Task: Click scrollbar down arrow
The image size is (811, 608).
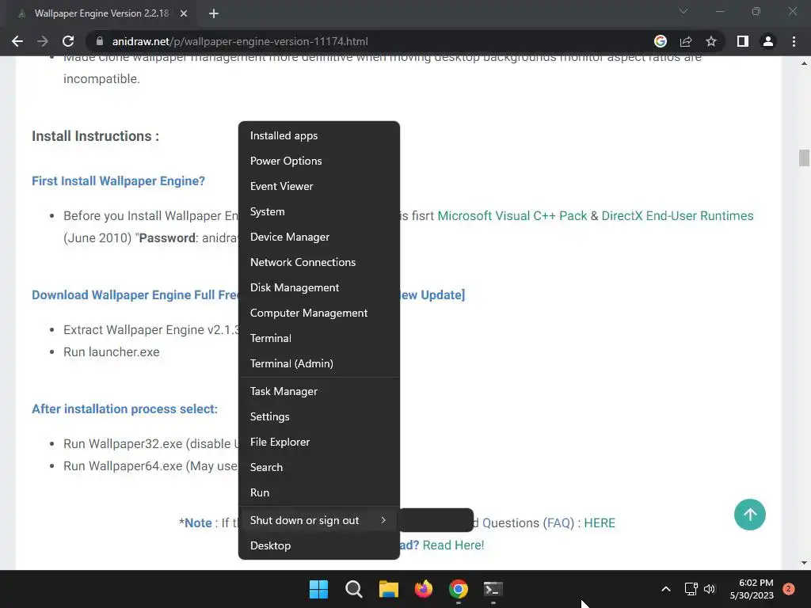Action: click(x=804, y=563)
